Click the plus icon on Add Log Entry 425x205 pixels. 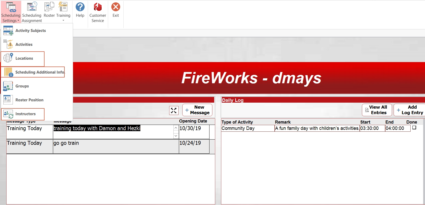coord(398,110)
